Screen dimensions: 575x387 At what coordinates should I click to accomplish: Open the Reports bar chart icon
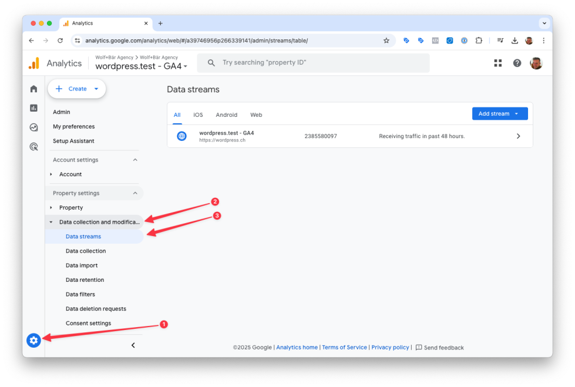tap(33, 108)
